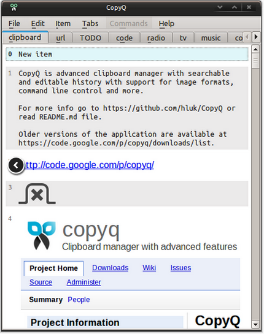This screenshot has width=264, height=334.
Task: Open the File menu
Action: pyautogui.click(x=14, y=23)
